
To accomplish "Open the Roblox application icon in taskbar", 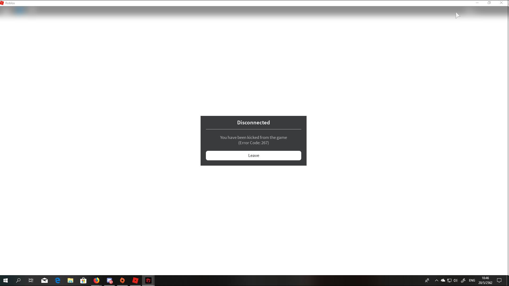I will click(x=135, y=280).
